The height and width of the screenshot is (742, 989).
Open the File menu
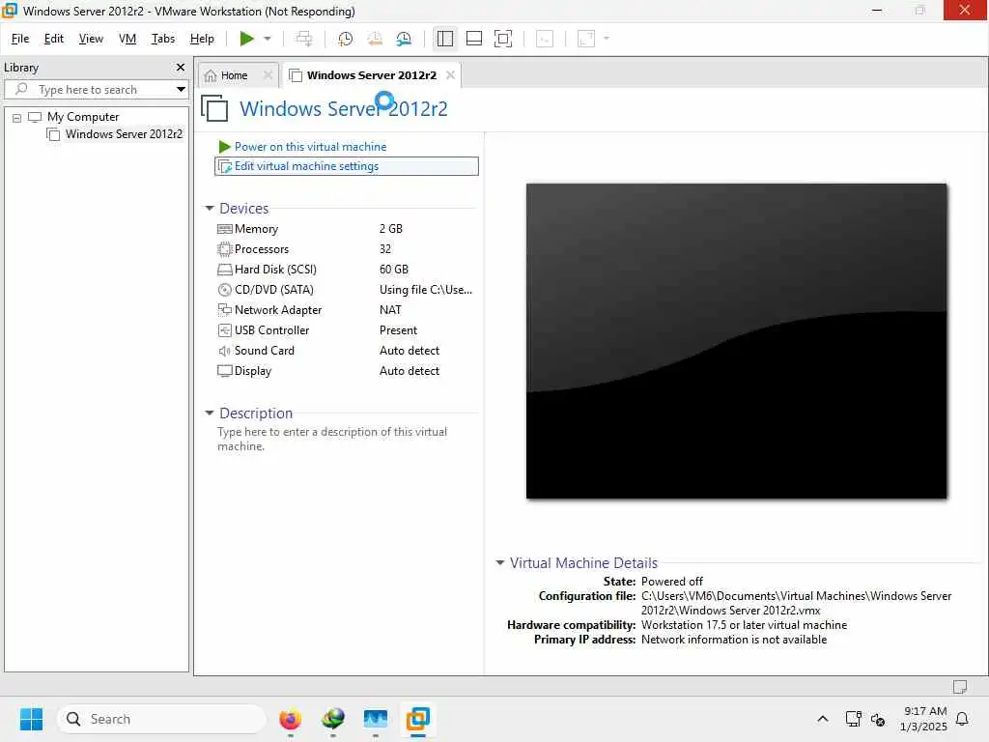(20, 39)
